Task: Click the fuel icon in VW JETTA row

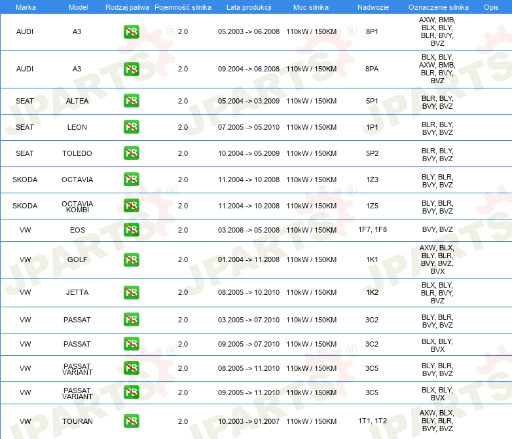Action: pyautogui.click(x=131, y=292)
